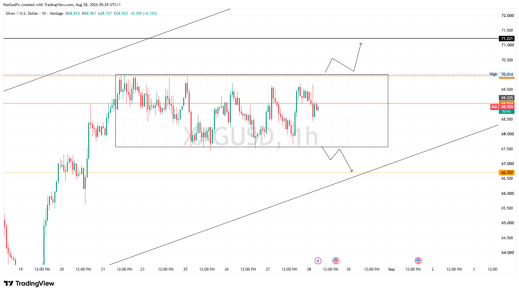Click '71.500' on the price scale

pyautogui.click(x=507, y=30)
